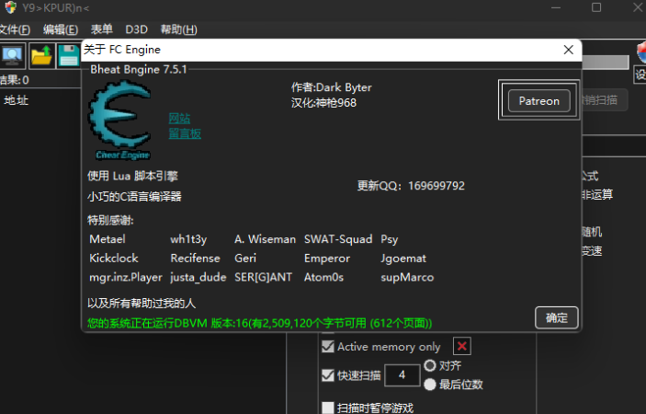Click the 结果:0 results counter

click(x=15, y=80)
